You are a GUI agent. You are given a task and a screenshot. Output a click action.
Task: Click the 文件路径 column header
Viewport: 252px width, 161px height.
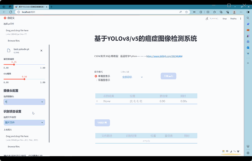tap(107, 136)
